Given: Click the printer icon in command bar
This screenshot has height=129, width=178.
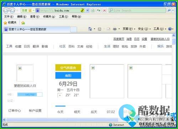Looking at the screenshot, I should click(115, 29).
